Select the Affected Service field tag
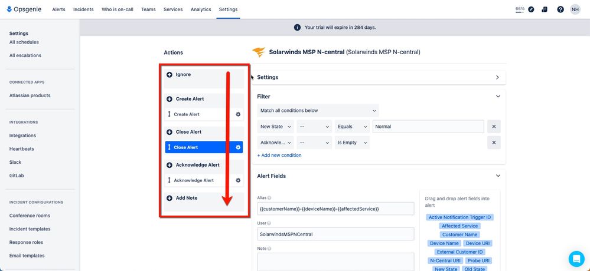The width and height of the screenshot is (590, 271). click(459, 226)
